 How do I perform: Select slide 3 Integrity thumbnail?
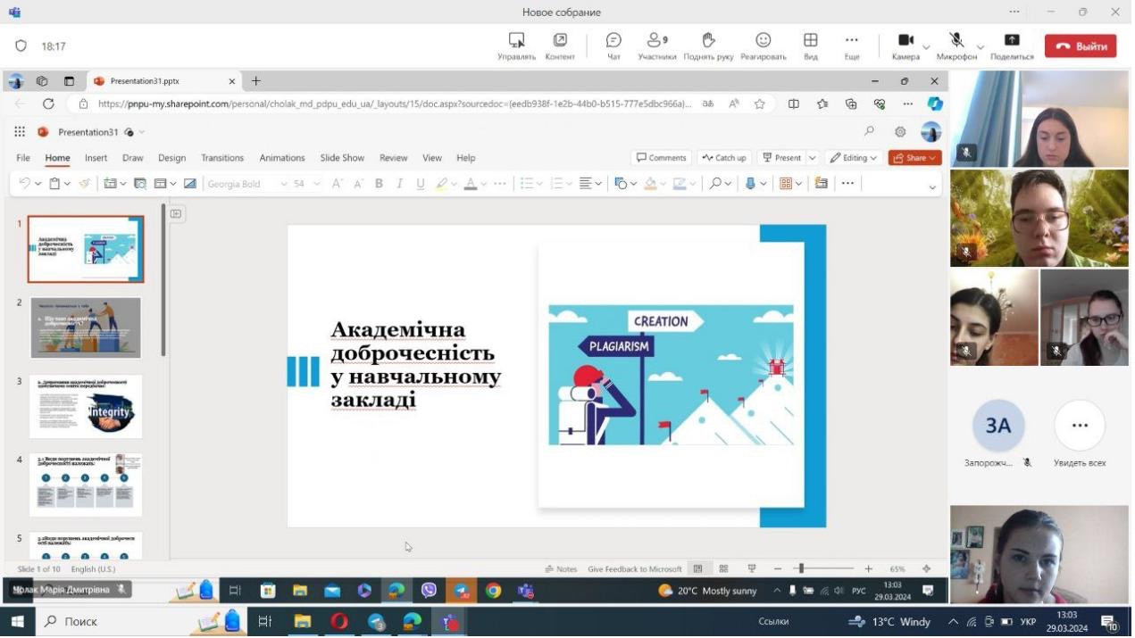tap(86, 408)
